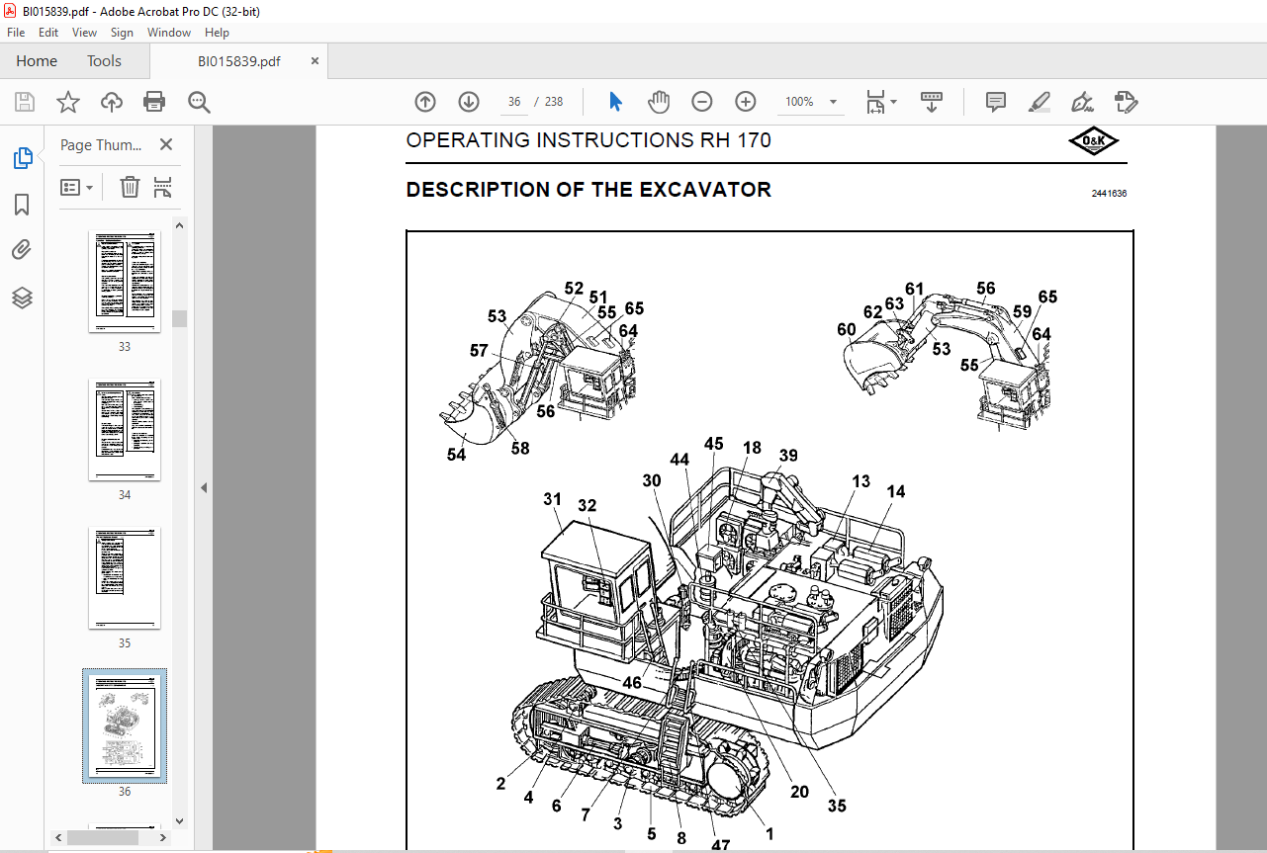
Task: Zoom out with the minus icon
Action: pyautogui.click(x=702, y=102)
